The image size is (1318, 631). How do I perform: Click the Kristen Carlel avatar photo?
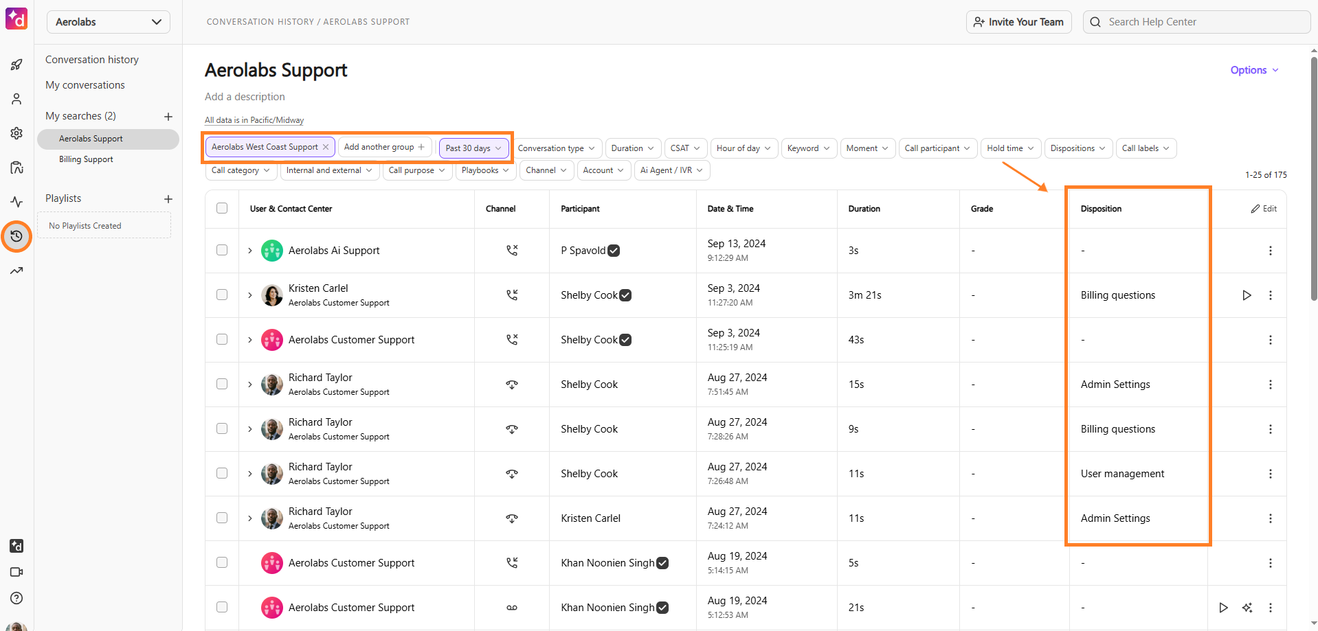[272, 295]
